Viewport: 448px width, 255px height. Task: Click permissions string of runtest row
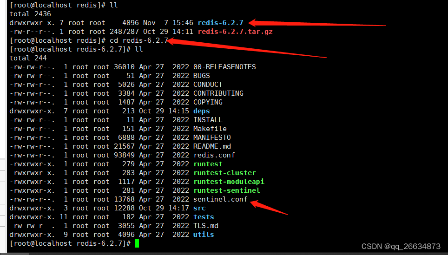[32, 164]
